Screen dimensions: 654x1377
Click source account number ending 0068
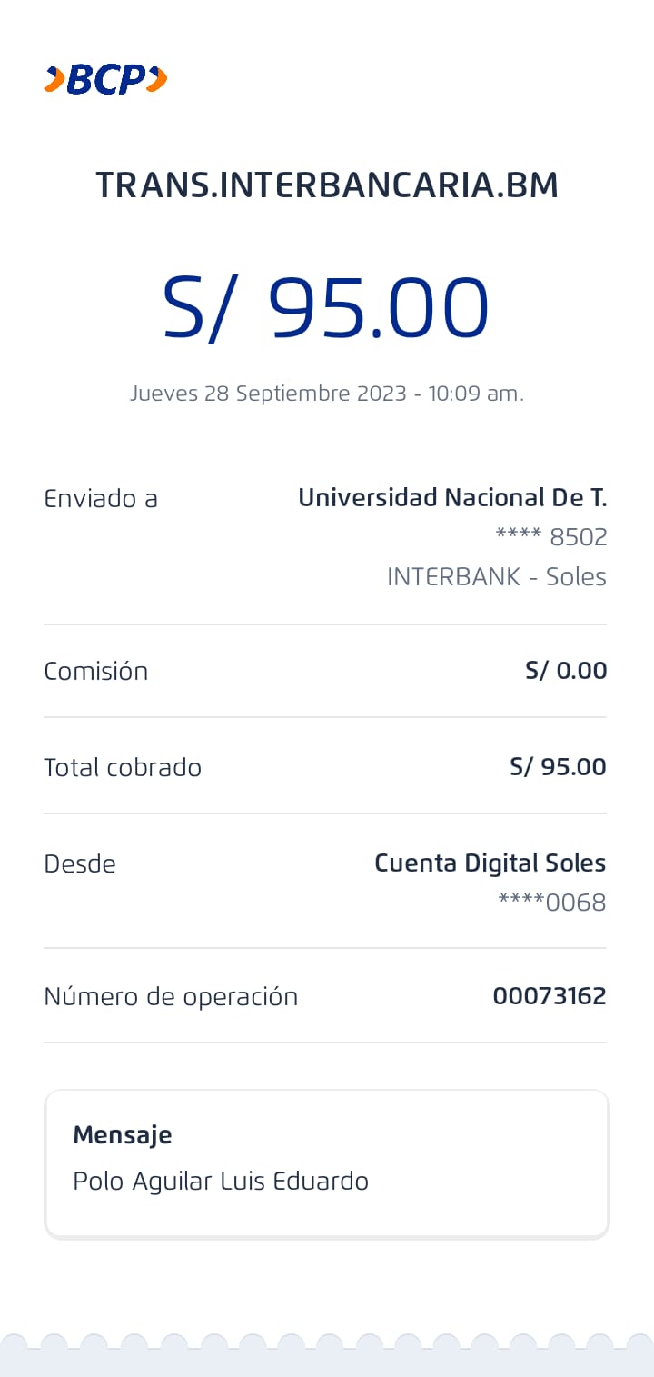551,903
